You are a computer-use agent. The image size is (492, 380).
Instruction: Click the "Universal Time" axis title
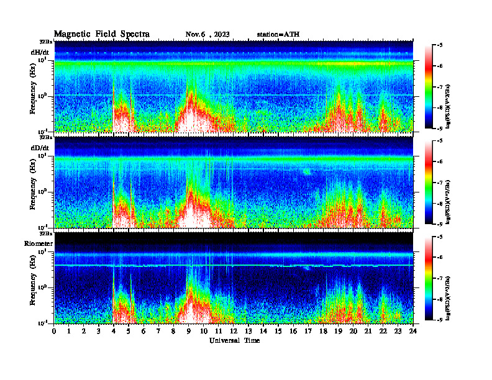(234, 340)
